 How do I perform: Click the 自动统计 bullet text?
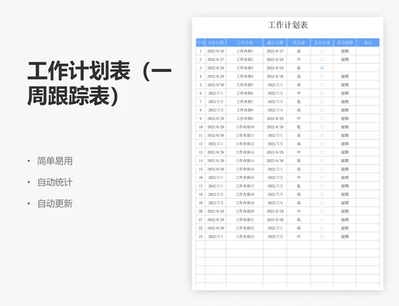55,182
